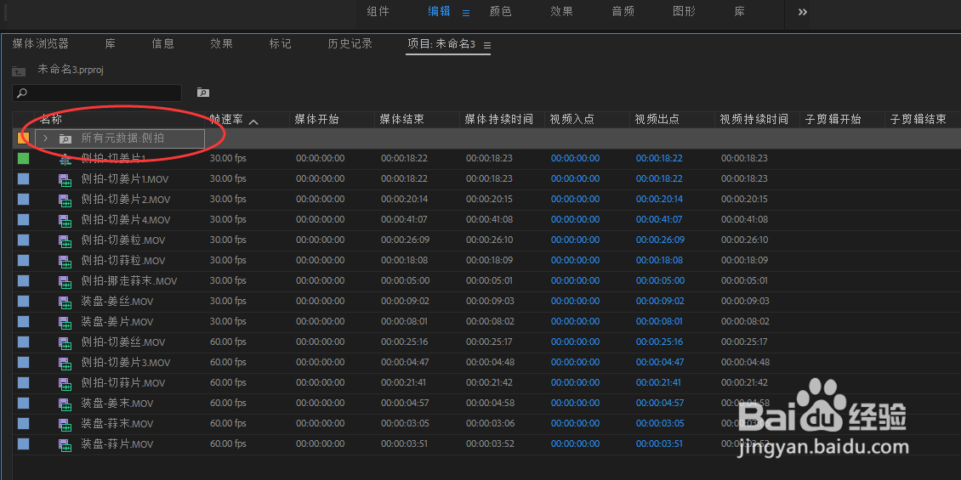Click video in point 00:00:00:00 of 装盘-姜丝.MOV
The image size is (961, 480).
575,302
